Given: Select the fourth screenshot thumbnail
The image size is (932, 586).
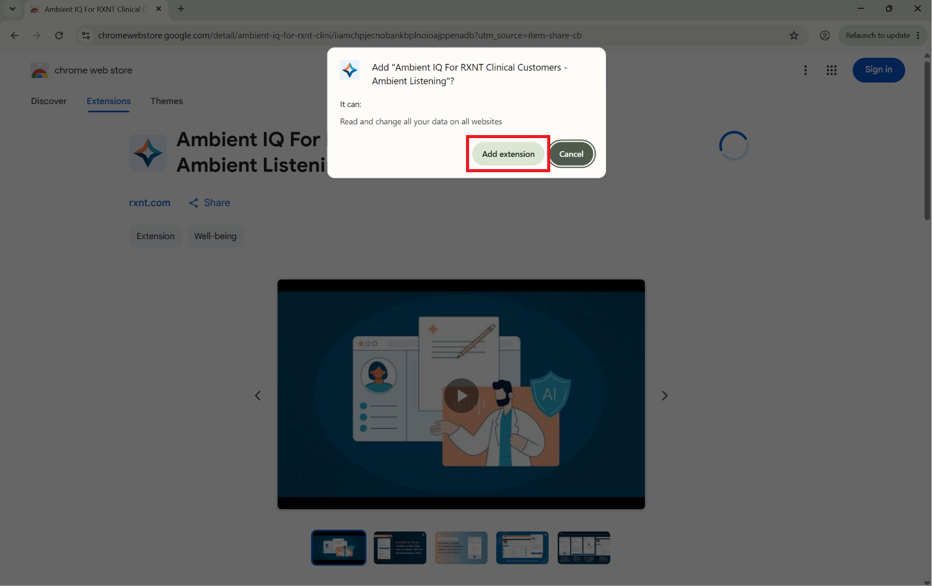Looking at the screenshot, I should (522, 548).
